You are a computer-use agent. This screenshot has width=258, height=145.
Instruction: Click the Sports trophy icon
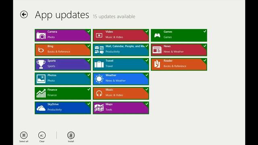[x=41, y=64]
